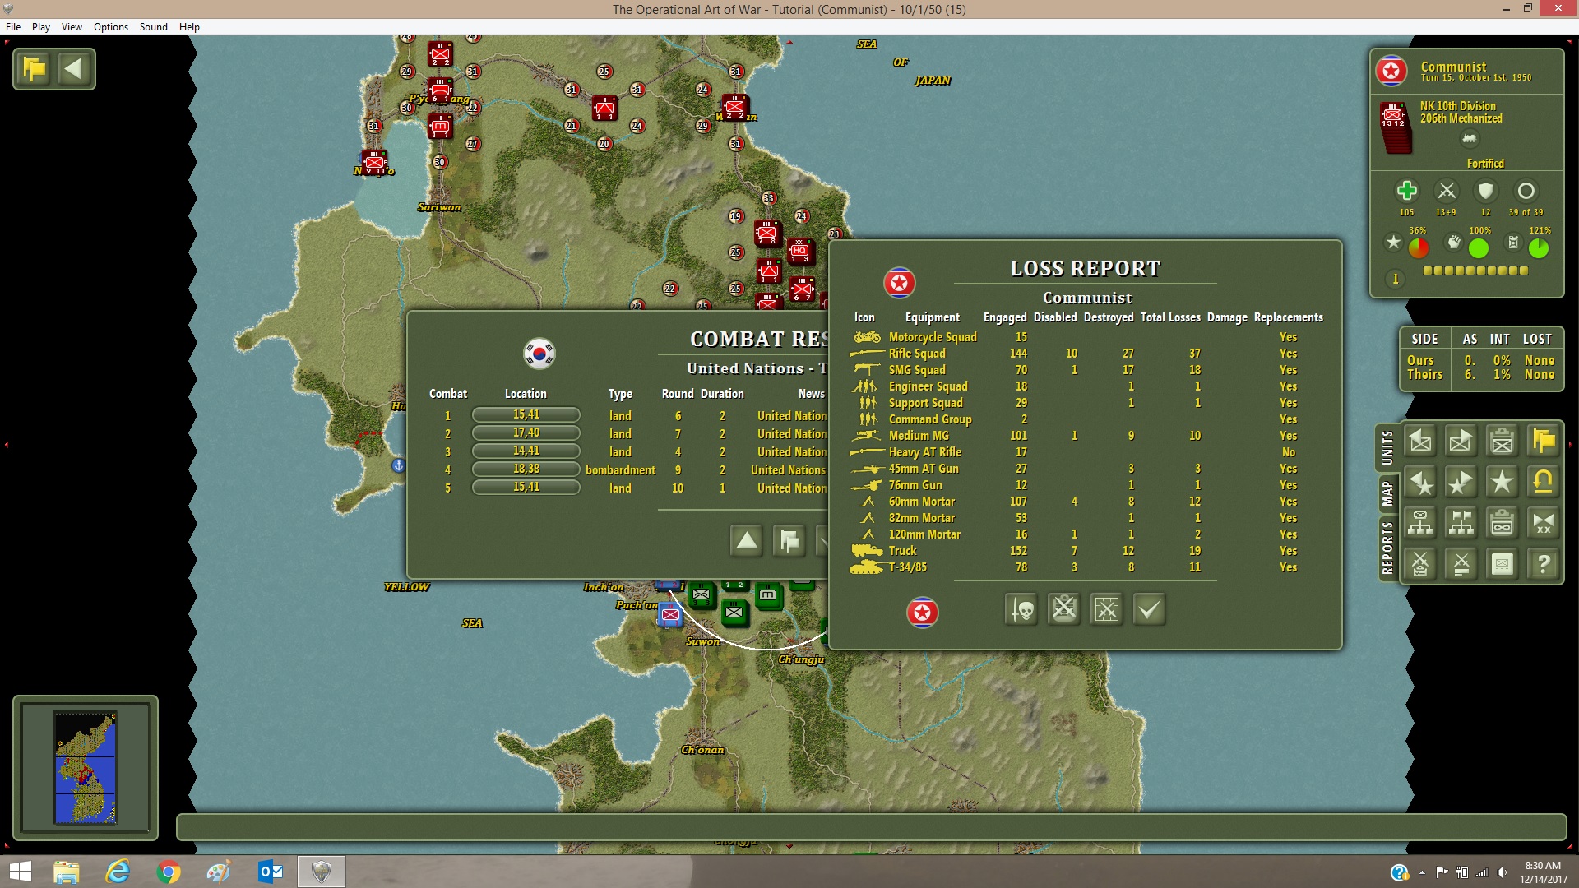Open the flags hierarchy tree icon
Screen dimensions: 1579x888
coord(1461,523)
